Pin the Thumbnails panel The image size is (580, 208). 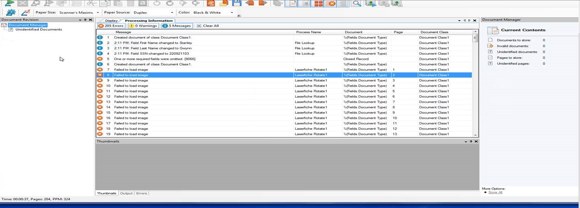pos(471,142)
